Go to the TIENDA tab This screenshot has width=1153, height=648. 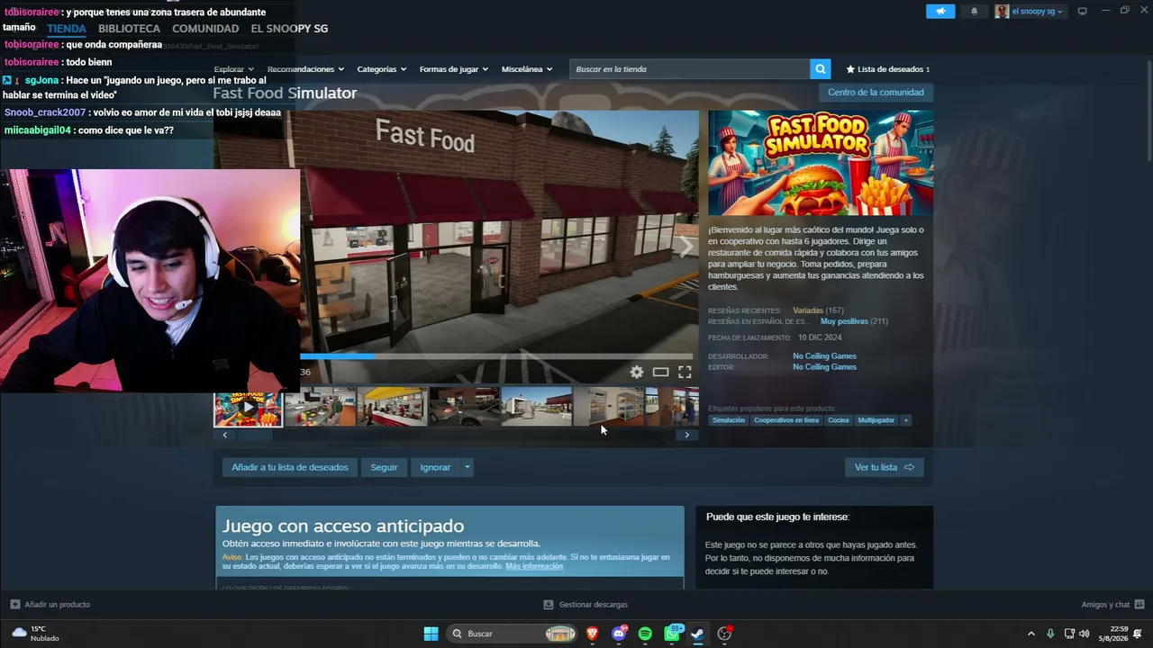tap(67, 29)
